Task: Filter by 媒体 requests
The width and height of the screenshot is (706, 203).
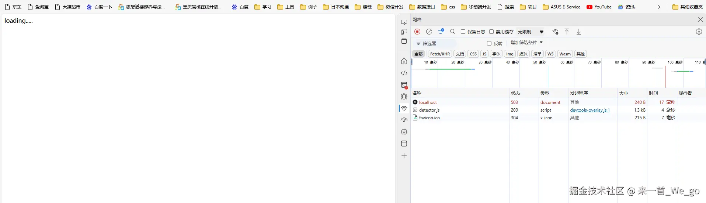Action: coord(524,54)
